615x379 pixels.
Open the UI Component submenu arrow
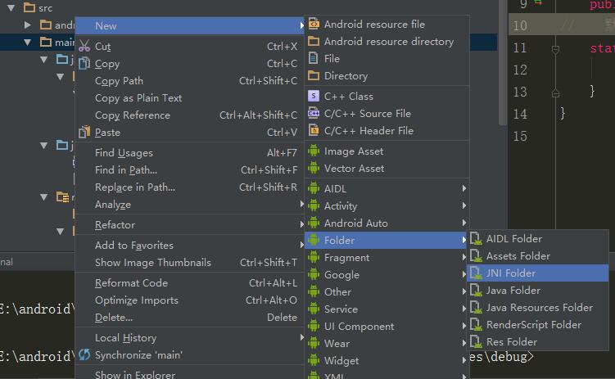464,327
